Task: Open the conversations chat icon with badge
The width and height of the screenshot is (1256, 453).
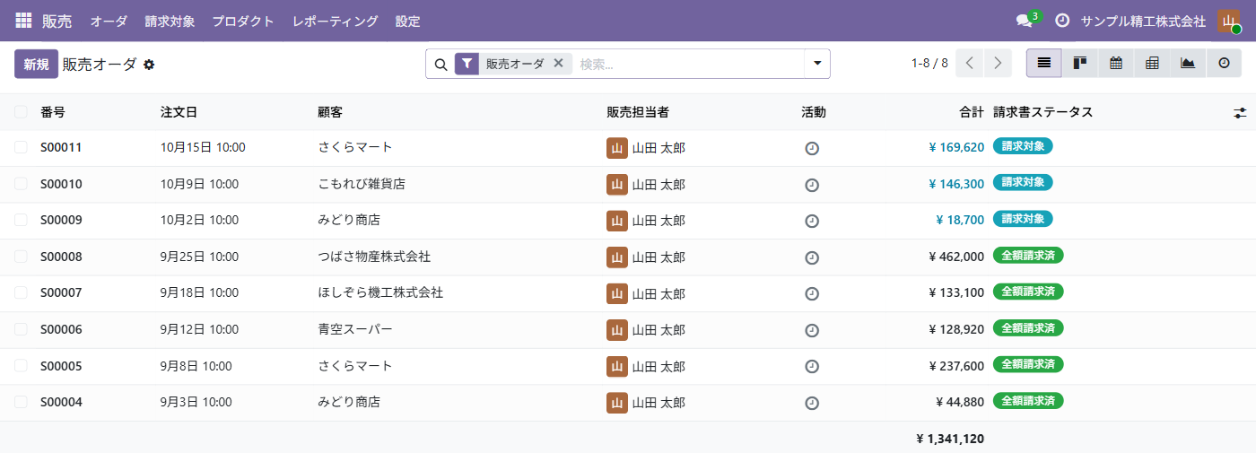Action: (1025, 21)
